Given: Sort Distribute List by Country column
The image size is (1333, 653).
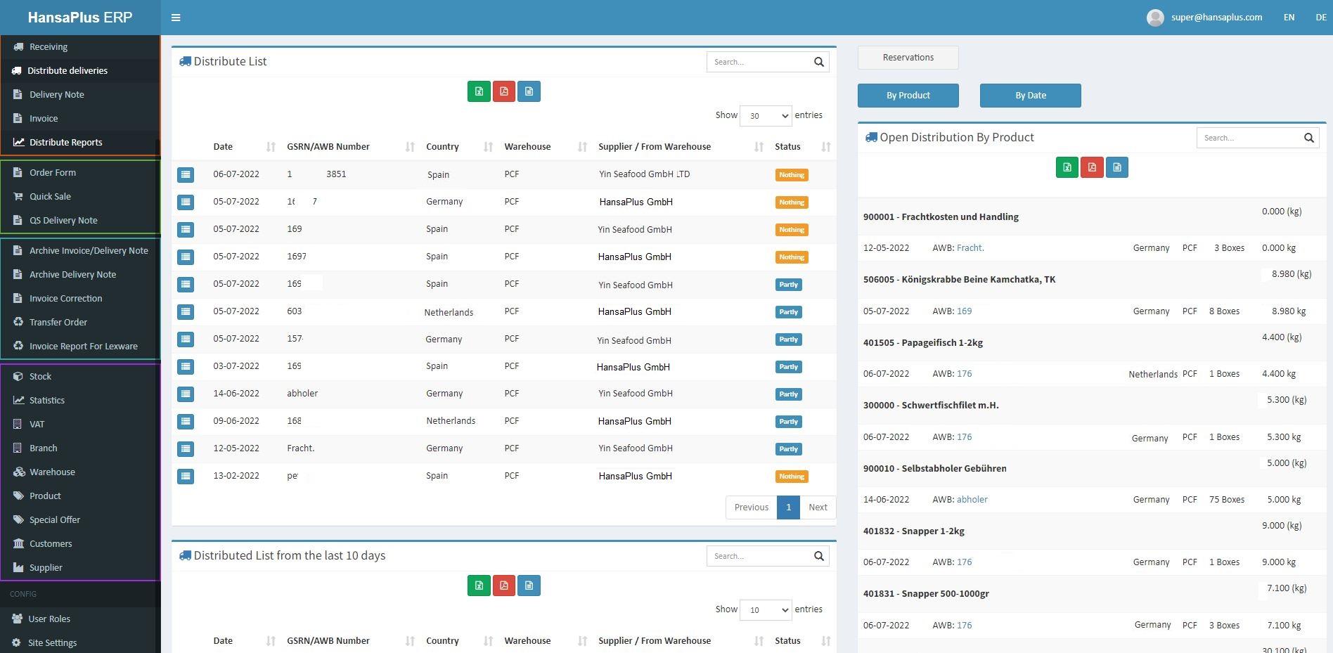Looking at the screenshot, I should pos(488,147).
